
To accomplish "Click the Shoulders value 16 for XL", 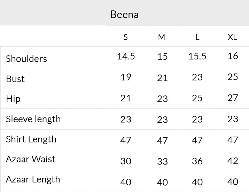I will coord(233,56).
